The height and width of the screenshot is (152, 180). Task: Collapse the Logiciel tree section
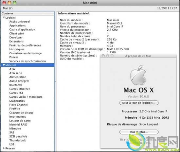tap(4, 18)
